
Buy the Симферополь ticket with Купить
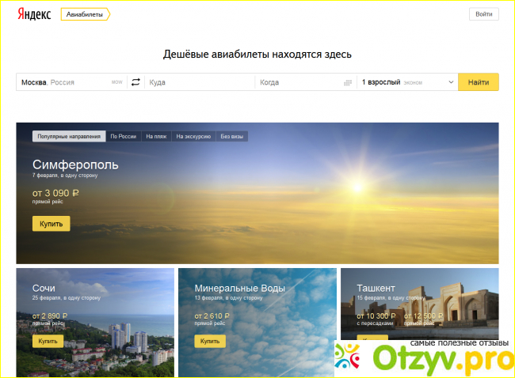pos(51,224)
